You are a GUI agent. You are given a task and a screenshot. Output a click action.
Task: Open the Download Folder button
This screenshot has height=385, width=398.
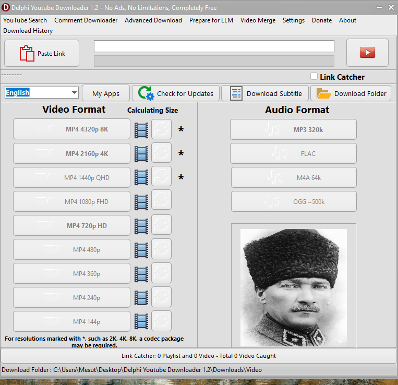[351, 93]
